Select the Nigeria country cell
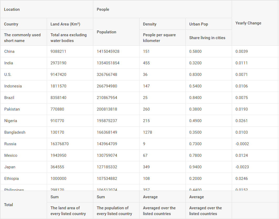This screenshot has width=279, height=219. tap(23, 121)
